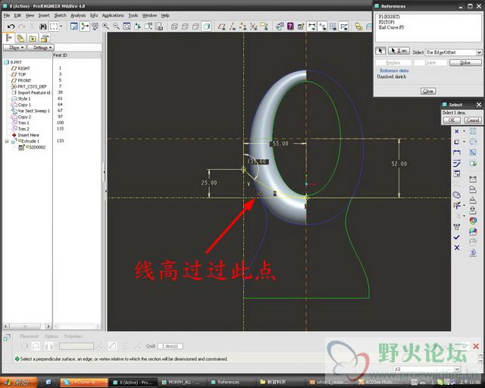
Task: Open the Analysis menu
Action: click(x=78, y=15)
